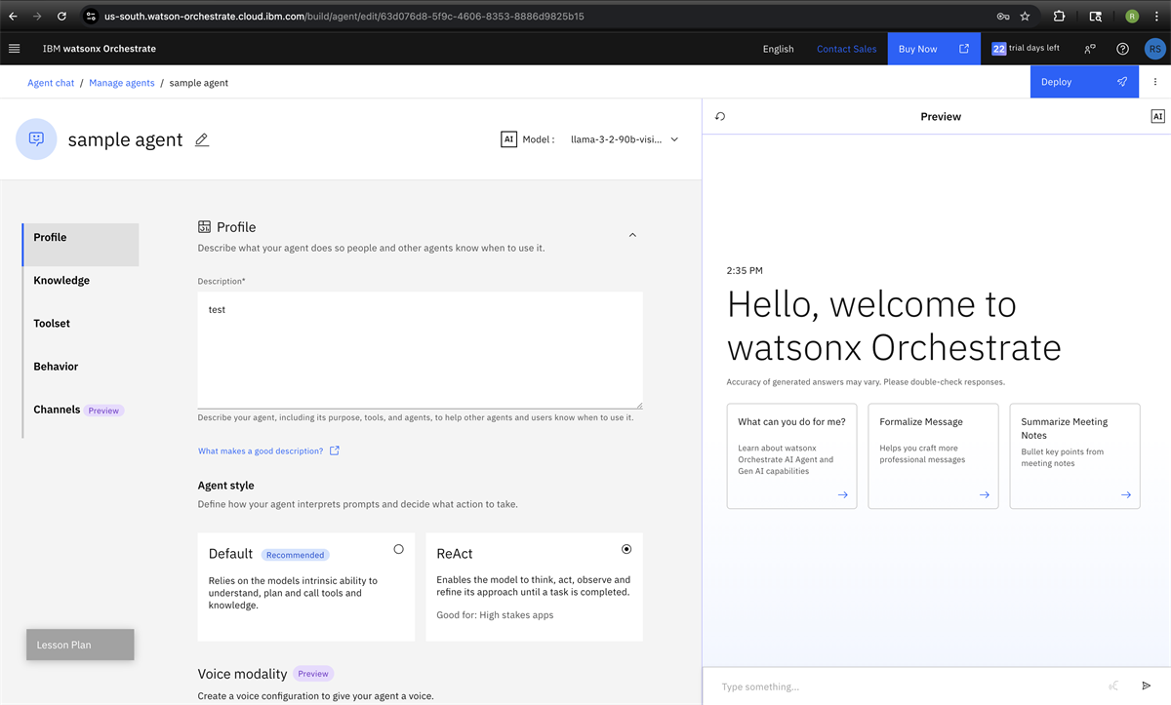Reload the page in the browser
This screenshot has height=705, width=1171.
pyautogui.click(x=62, y=16)
